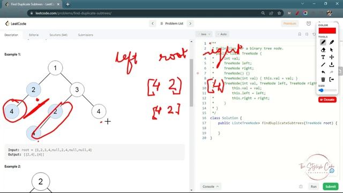
Task: Switch to the Solutions tab
Action: (58, 35)
